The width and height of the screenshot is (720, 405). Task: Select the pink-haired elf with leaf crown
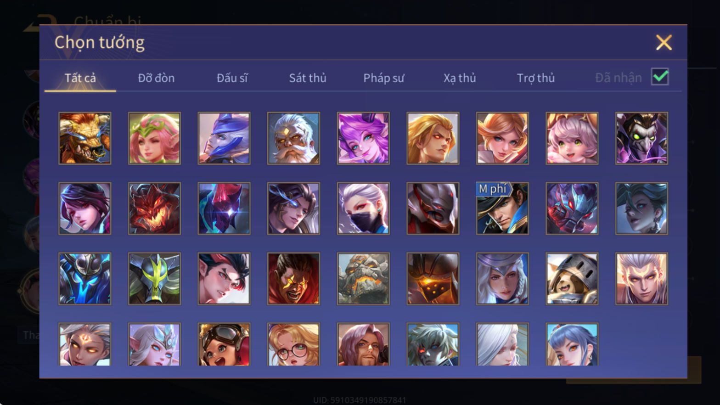(154, 138)
